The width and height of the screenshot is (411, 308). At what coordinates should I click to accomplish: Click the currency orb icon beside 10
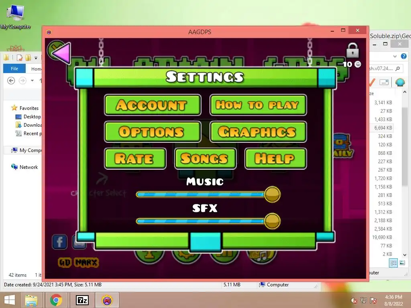click(x=358, y=64)
